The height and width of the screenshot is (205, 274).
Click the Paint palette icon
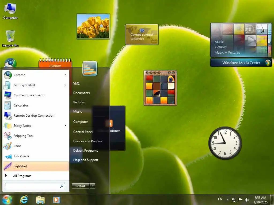(x=8, y=146)
